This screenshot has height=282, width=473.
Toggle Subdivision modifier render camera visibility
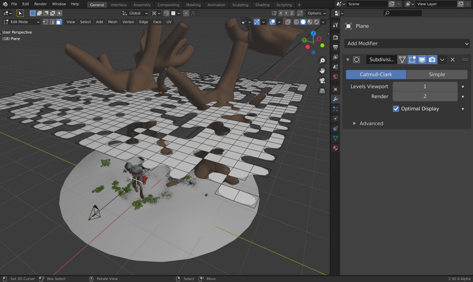432,60
